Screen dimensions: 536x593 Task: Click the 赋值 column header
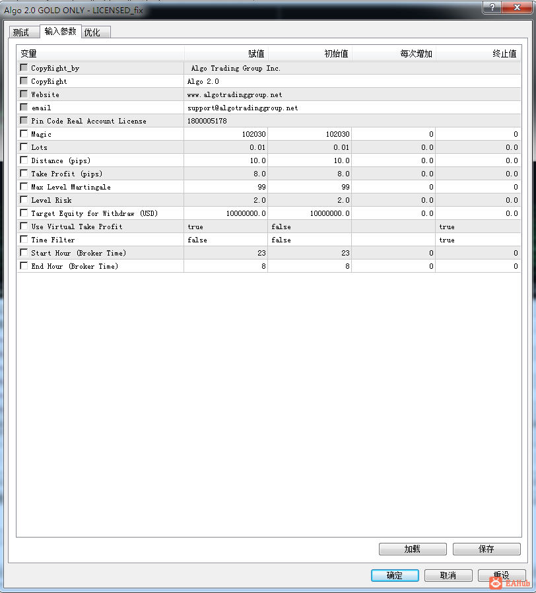(x=226, y=53)
